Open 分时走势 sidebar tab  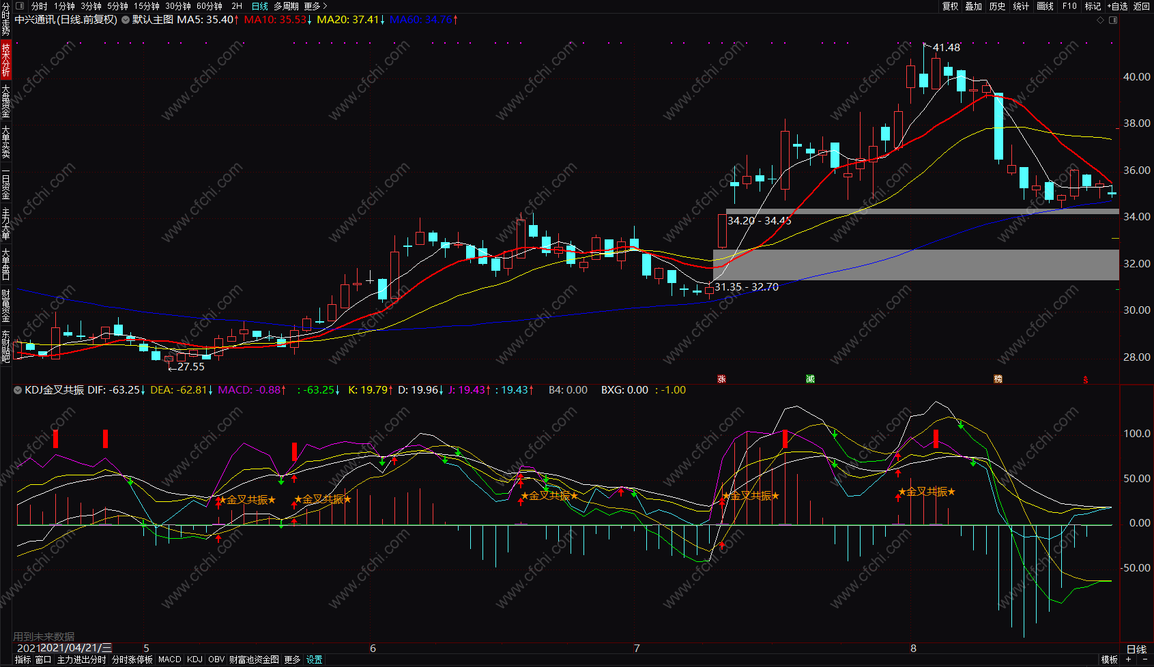5,19
